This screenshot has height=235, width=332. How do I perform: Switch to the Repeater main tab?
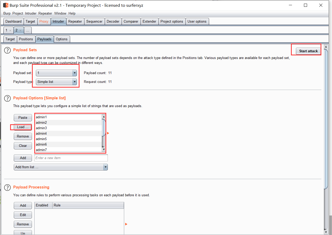pos(75,22)
